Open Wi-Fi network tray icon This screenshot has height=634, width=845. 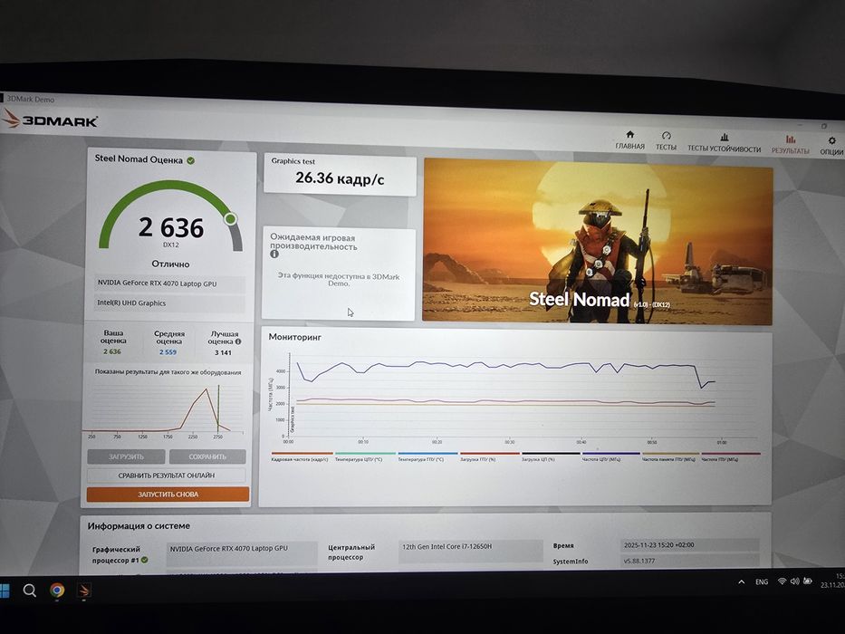point(782,581)
